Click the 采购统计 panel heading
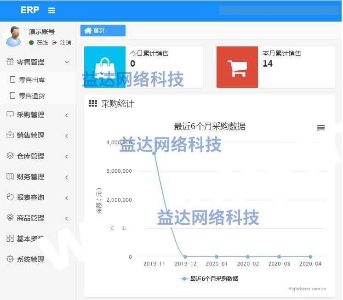343x300 pixels. tap(117, 103)
